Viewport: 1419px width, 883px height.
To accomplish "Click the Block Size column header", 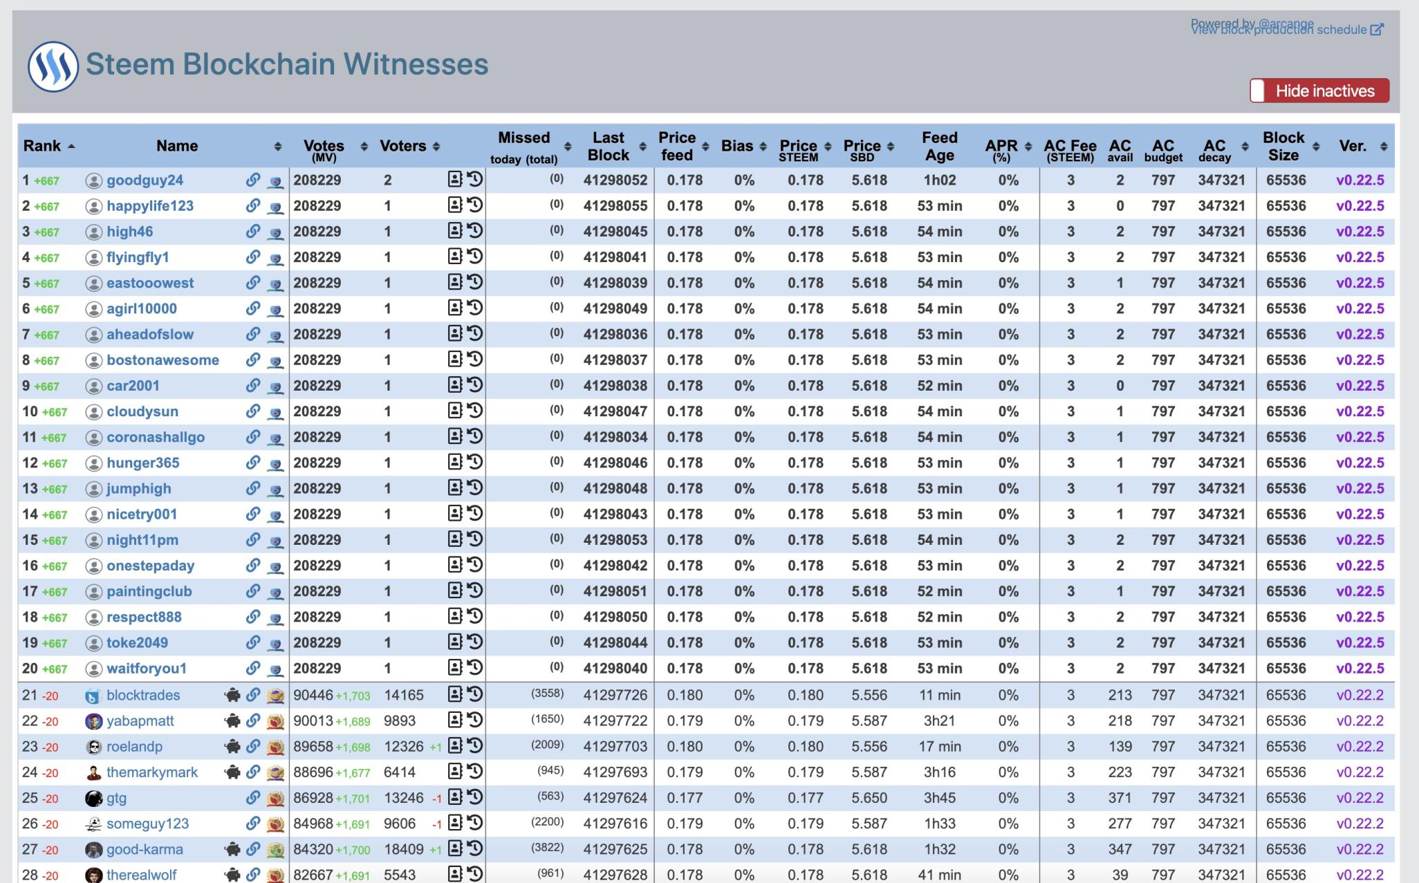I will (1283, 146).
